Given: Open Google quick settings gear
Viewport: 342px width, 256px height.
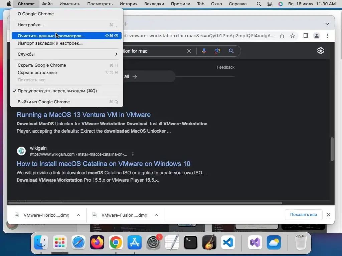Looking at the screenshot, I should [320, 51].
